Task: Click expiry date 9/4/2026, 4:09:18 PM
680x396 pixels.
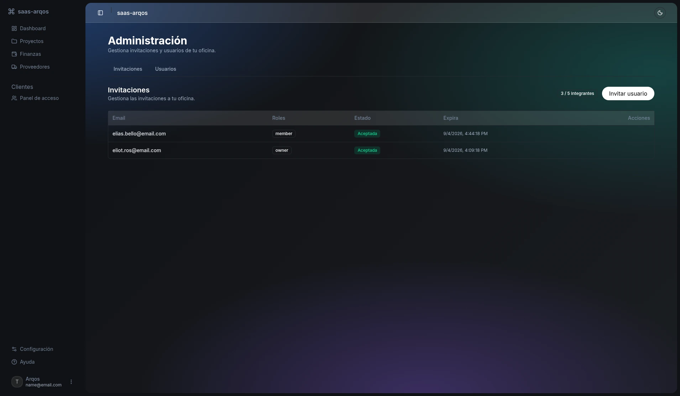Action: 465,150
